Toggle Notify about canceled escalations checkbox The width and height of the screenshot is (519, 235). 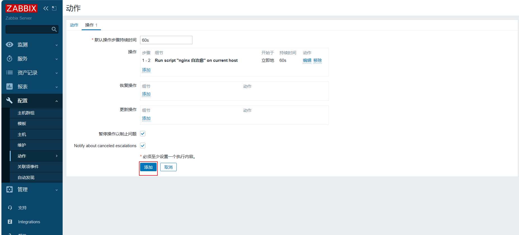point(143,145)
